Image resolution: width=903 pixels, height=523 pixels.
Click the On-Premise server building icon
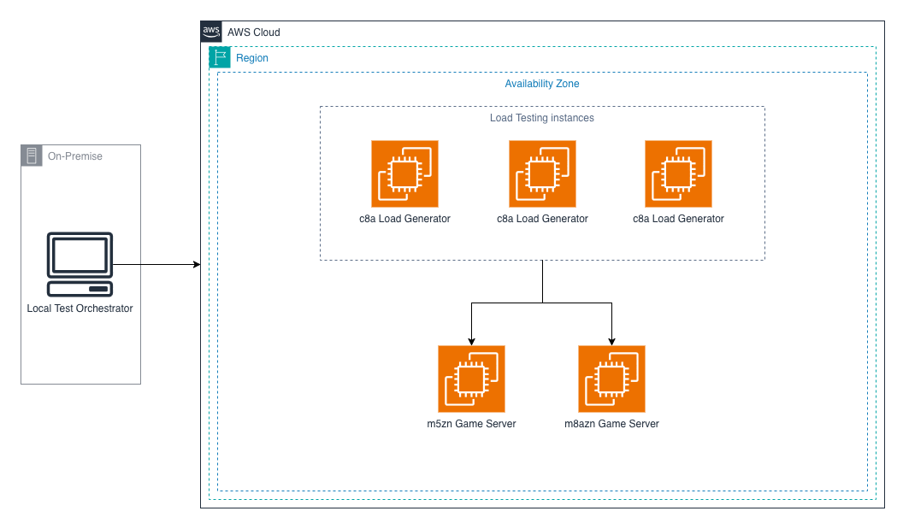32,156
